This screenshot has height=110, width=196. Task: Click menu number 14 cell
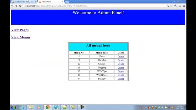pyautogui.click(x=79, y=79)
